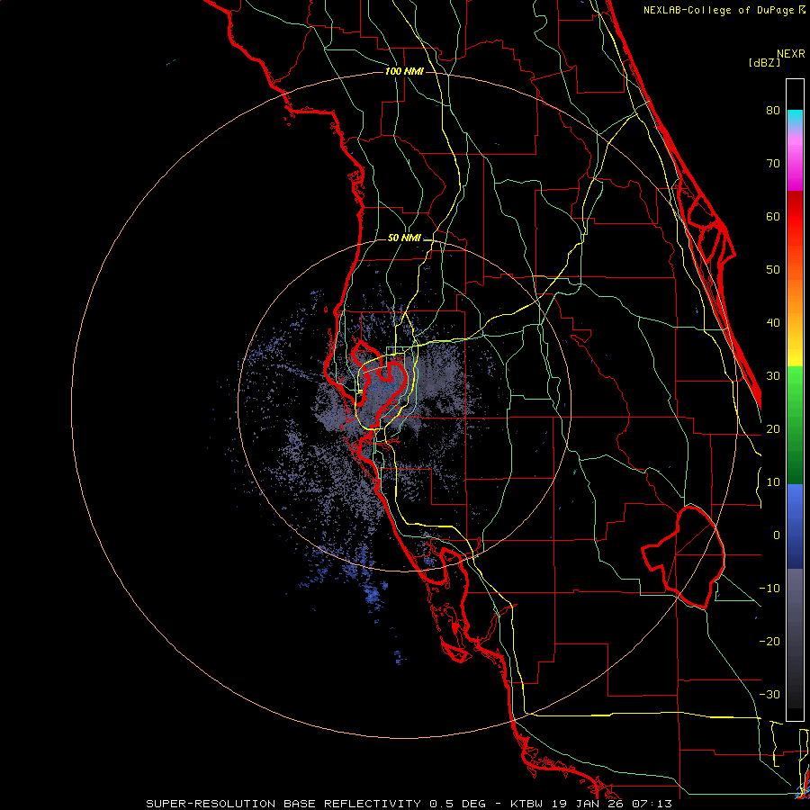Click the -20 value on the dBZ scale
The height and width of the screenshot is (810, 810).
click(x=769, y=642)
